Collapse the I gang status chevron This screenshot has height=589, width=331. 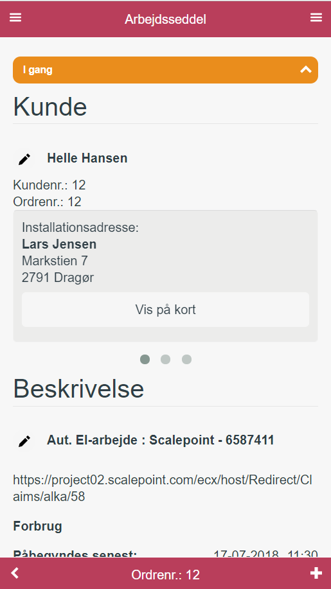[306, 69]
